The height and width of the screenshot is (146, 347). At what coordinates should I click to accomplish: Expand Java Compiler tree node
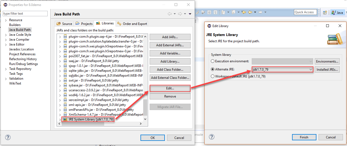click(x=6, y=40)
